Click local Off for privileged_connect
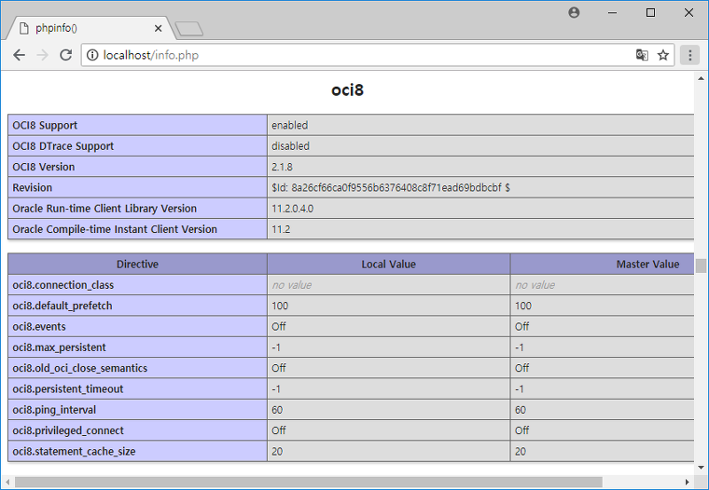 (278, 431)
